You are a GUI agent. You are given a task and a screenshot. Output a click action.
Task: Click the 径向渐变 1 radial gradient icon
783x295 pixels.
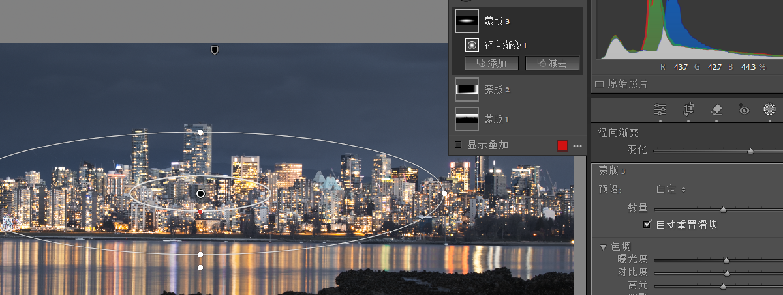pos(472,46)
